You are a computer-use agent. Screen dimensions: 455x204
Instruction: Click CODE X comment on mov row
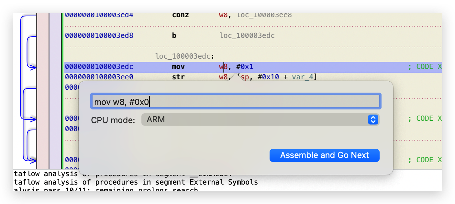click(x=425, y=67)
